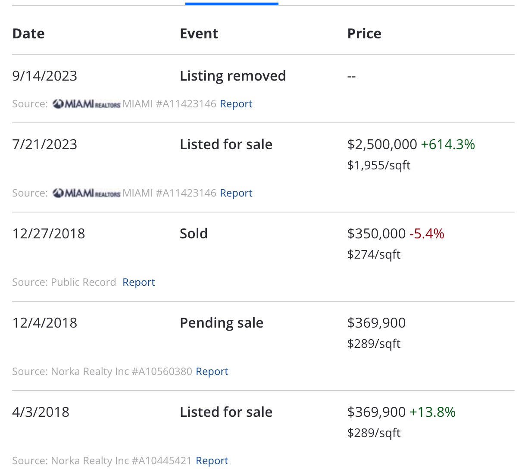525x475 pixels.
Task: Select the blue highlighted tab indicator at top
Action: click(231, 4)
